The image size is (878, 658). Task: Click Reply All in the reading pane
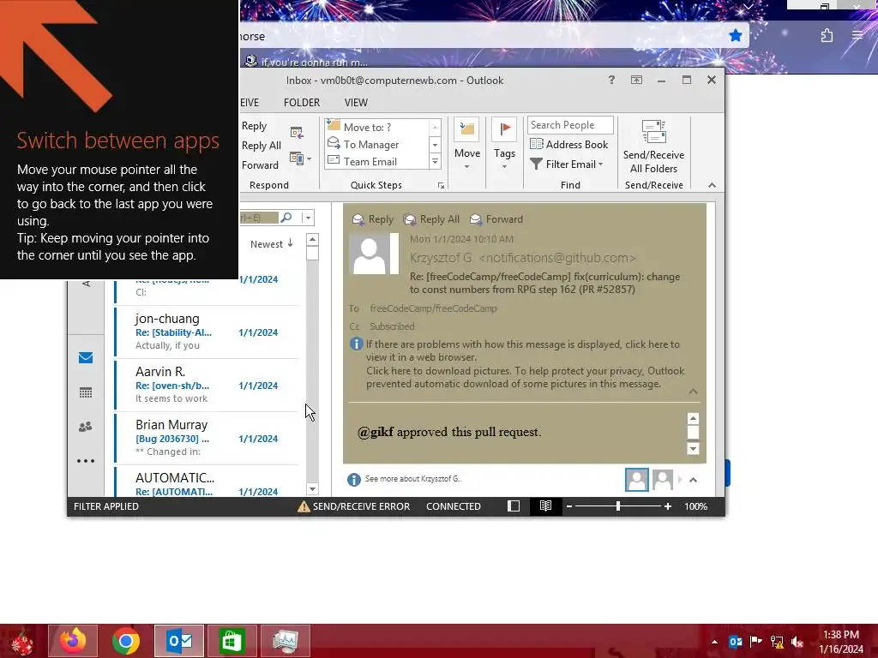[432, 219]
